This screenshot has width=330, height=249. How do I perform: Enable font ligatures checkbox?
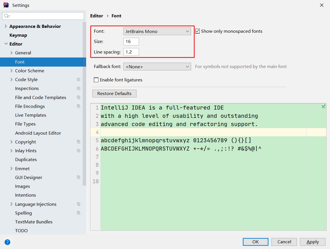point(96,80)
